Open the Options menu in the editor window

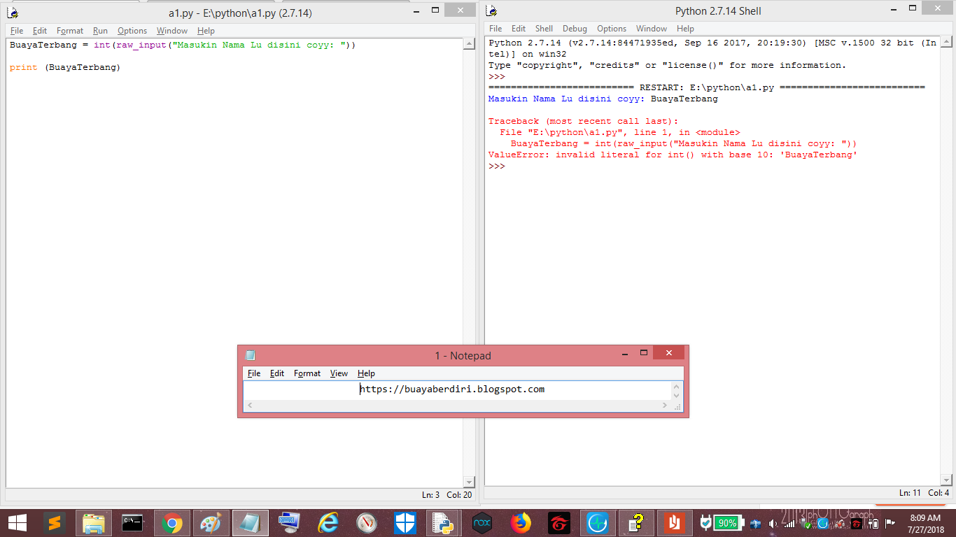click(132, 31)
